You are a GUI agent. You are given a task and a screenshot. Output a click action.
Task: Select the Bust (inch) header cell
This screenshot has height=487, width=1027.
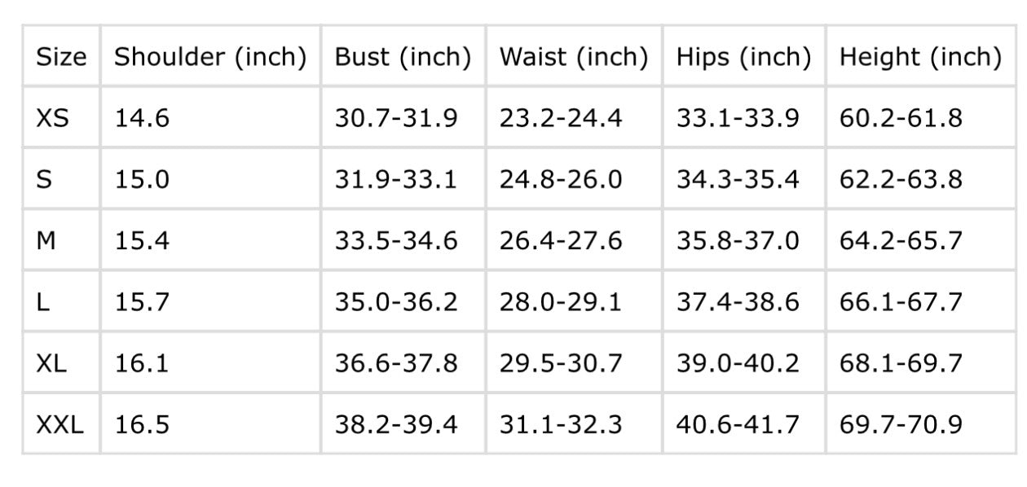point(403,57)
